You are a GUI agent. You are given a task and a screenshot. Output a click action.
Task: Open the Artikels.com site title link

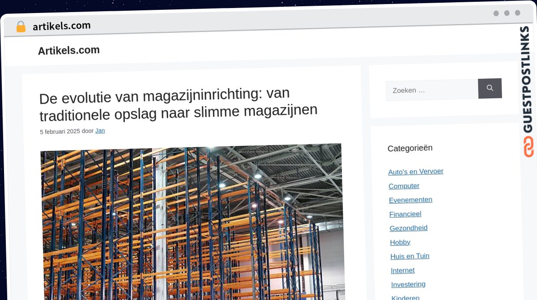click(x=69, y=51)
